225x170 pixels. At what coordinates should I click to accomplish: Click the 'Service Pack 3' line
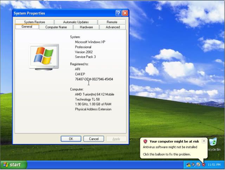(85, 57)
